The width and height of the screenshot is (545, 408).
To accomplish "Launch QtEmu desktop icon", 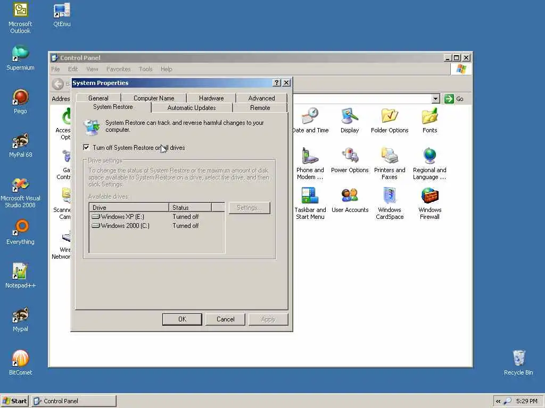I will point(62,15).
